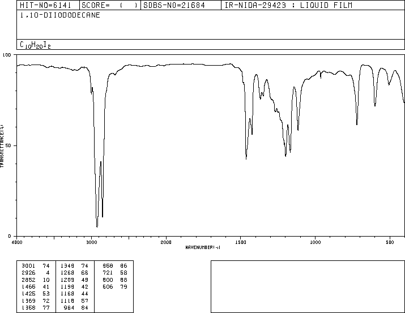Click the 1500 label on the wavenumber axis
Image resolution: width=405 pixels, height=313 pixels.
point(241,242)
